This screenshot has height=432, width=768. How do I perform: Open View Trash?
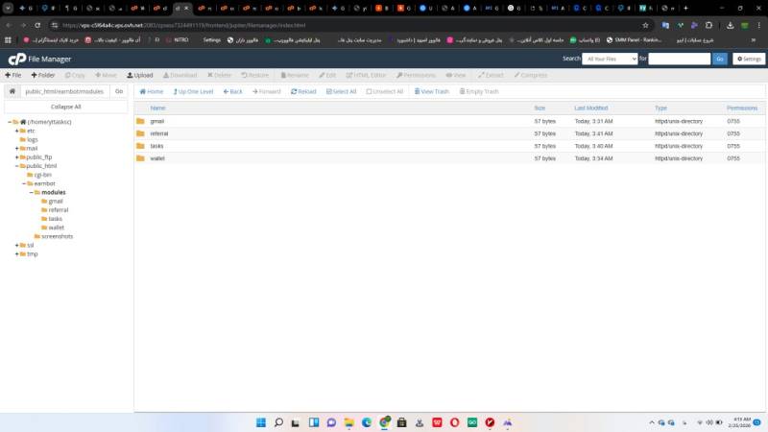431,91
